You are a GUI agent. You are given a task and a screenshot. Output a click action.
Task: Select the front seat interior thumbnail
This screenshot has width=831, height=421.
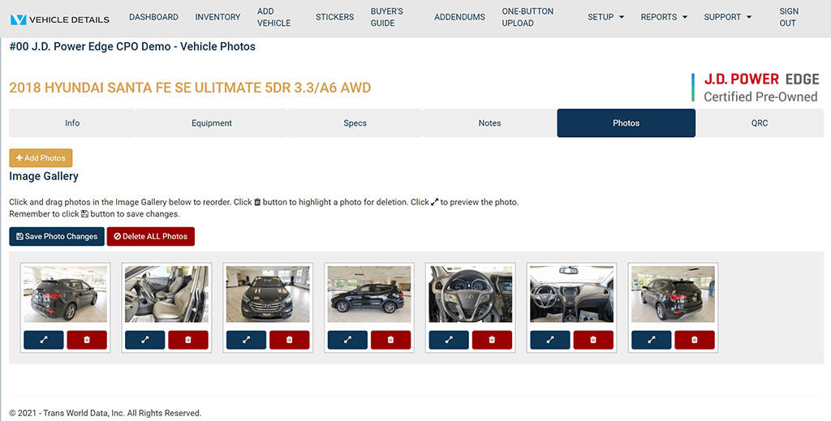coord(166,294)
